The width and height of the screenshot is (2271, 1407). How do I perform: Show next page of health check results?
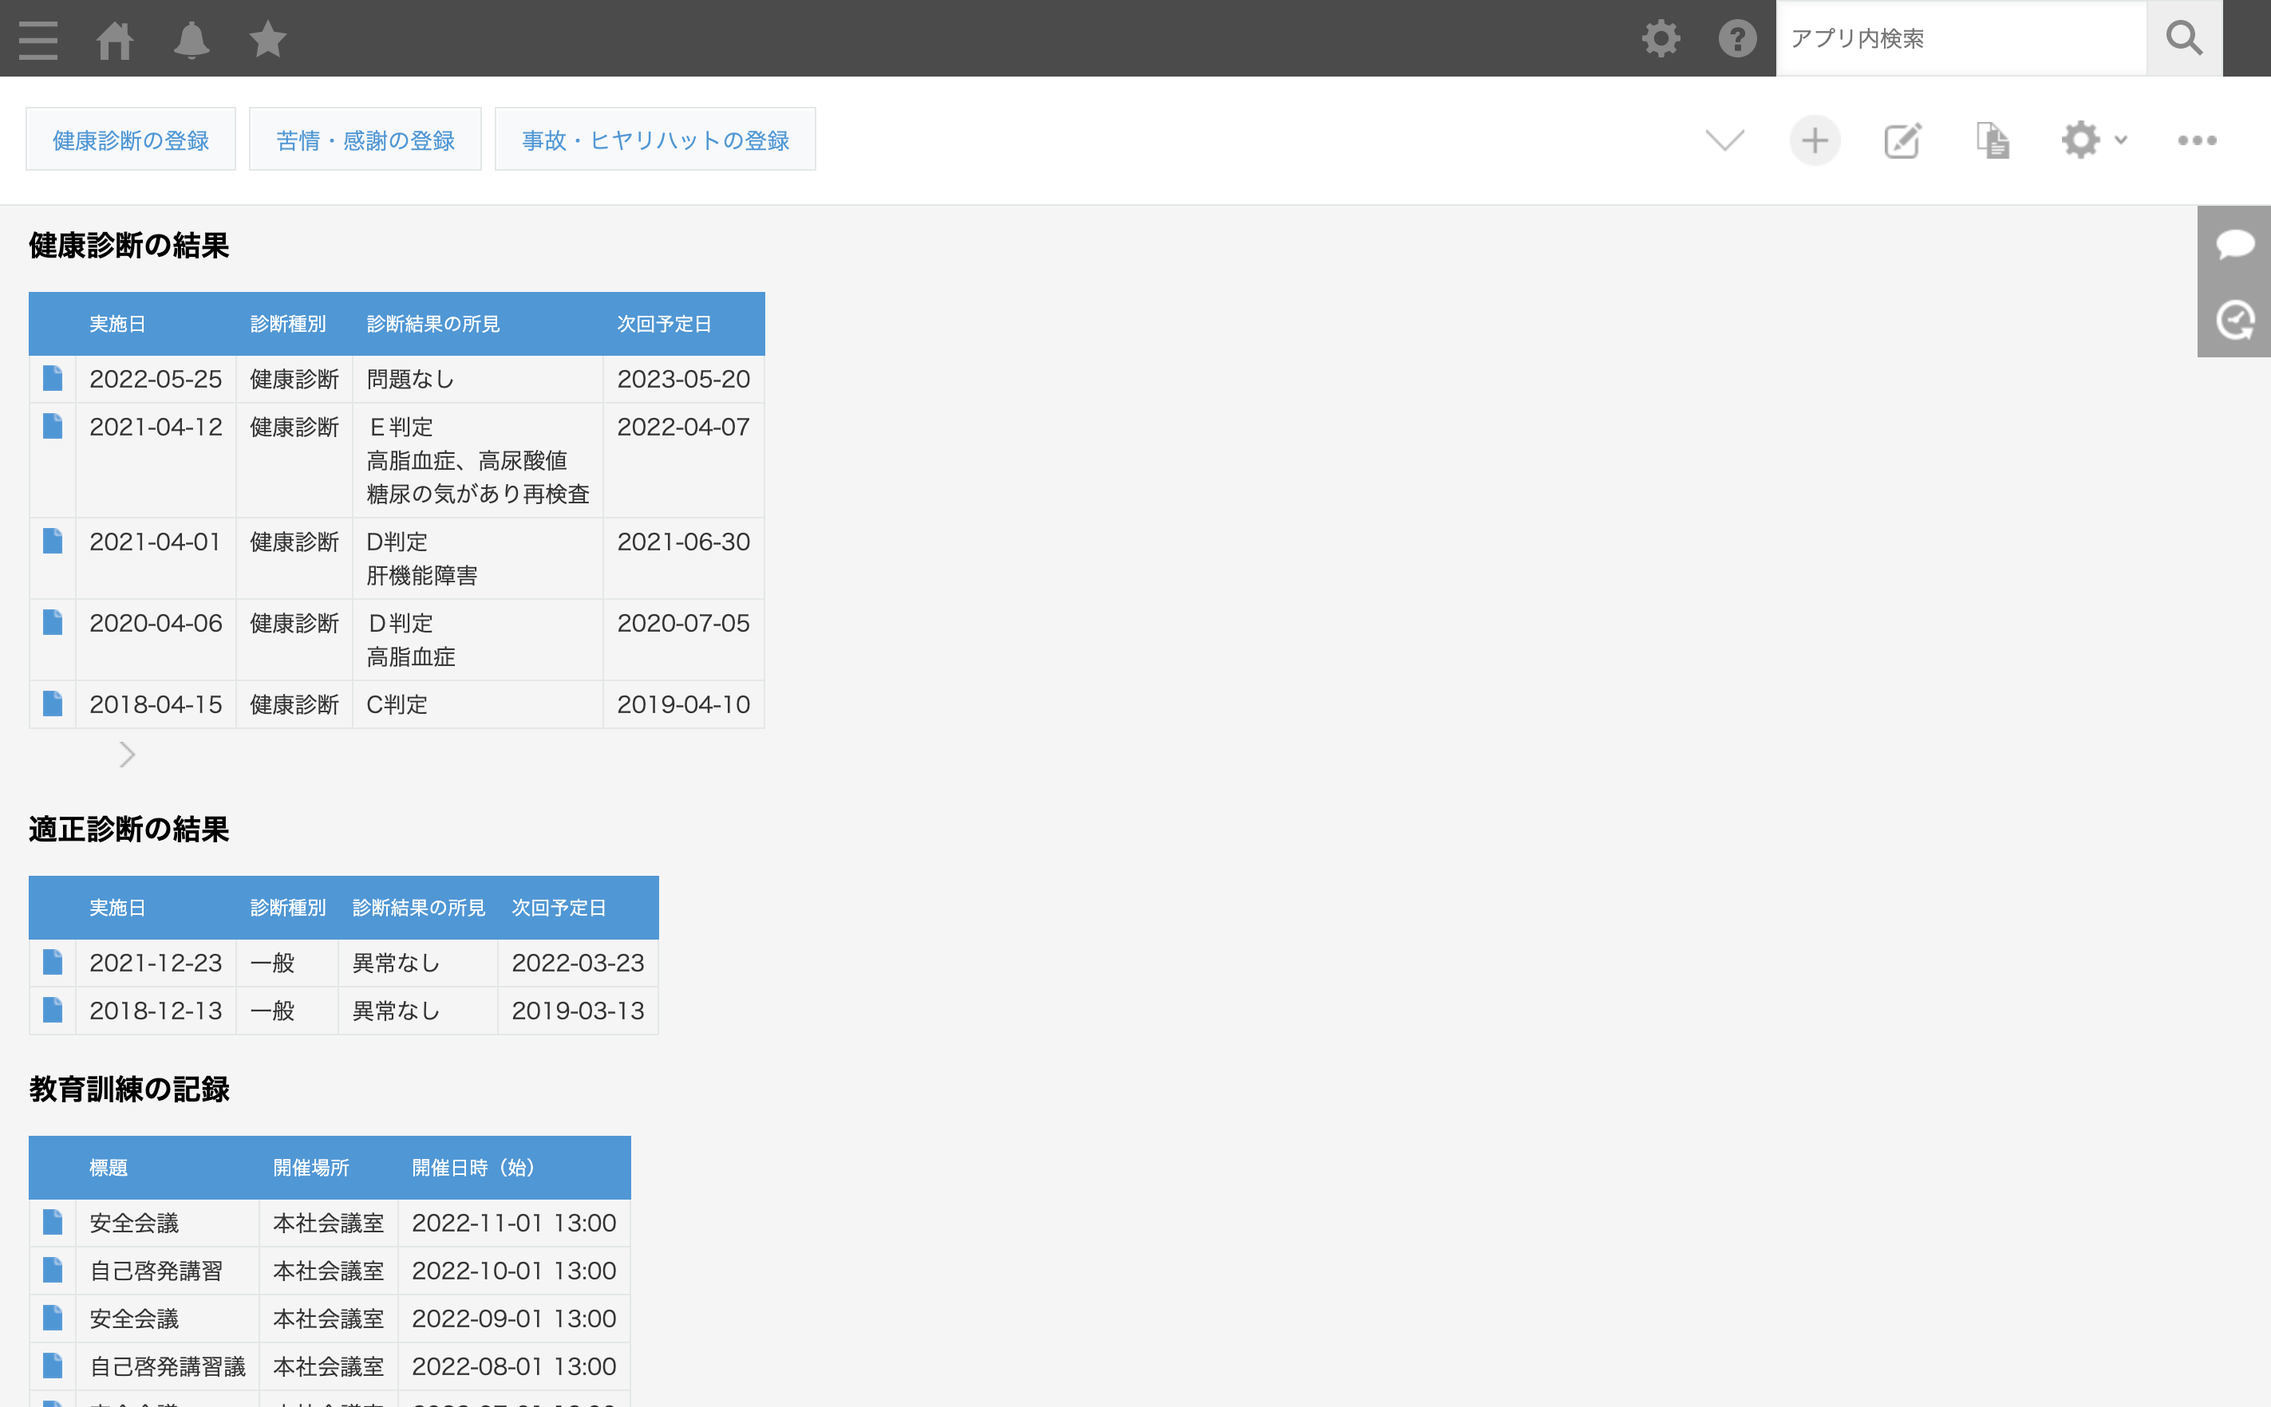tap(128, 754)
